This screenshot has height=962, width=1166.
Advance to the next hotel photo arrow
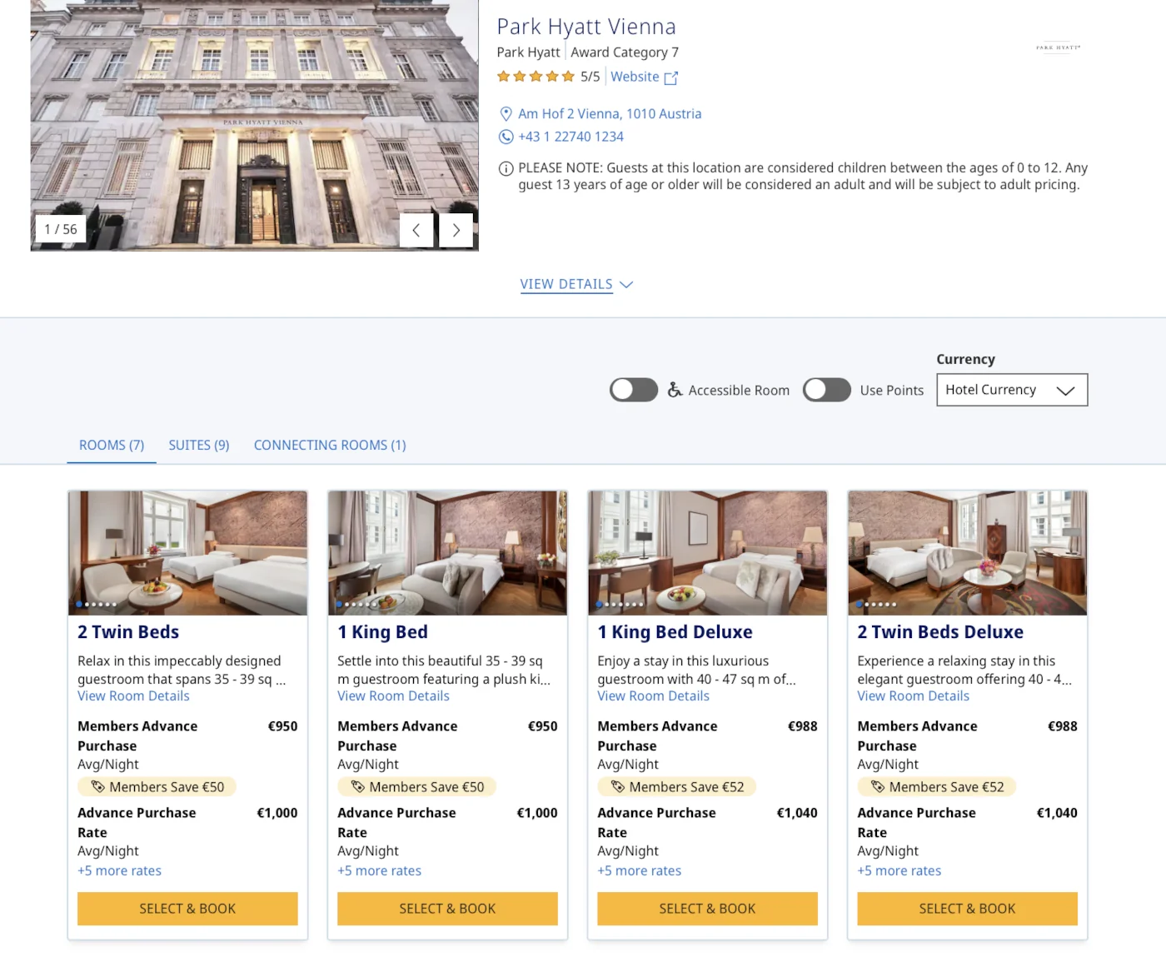pos(456,231)
